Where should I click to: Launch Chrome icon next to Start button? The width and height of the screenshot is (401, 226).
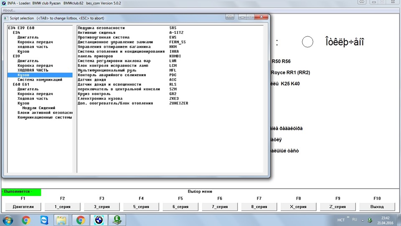pyautogui.click(x=26, y=220)
